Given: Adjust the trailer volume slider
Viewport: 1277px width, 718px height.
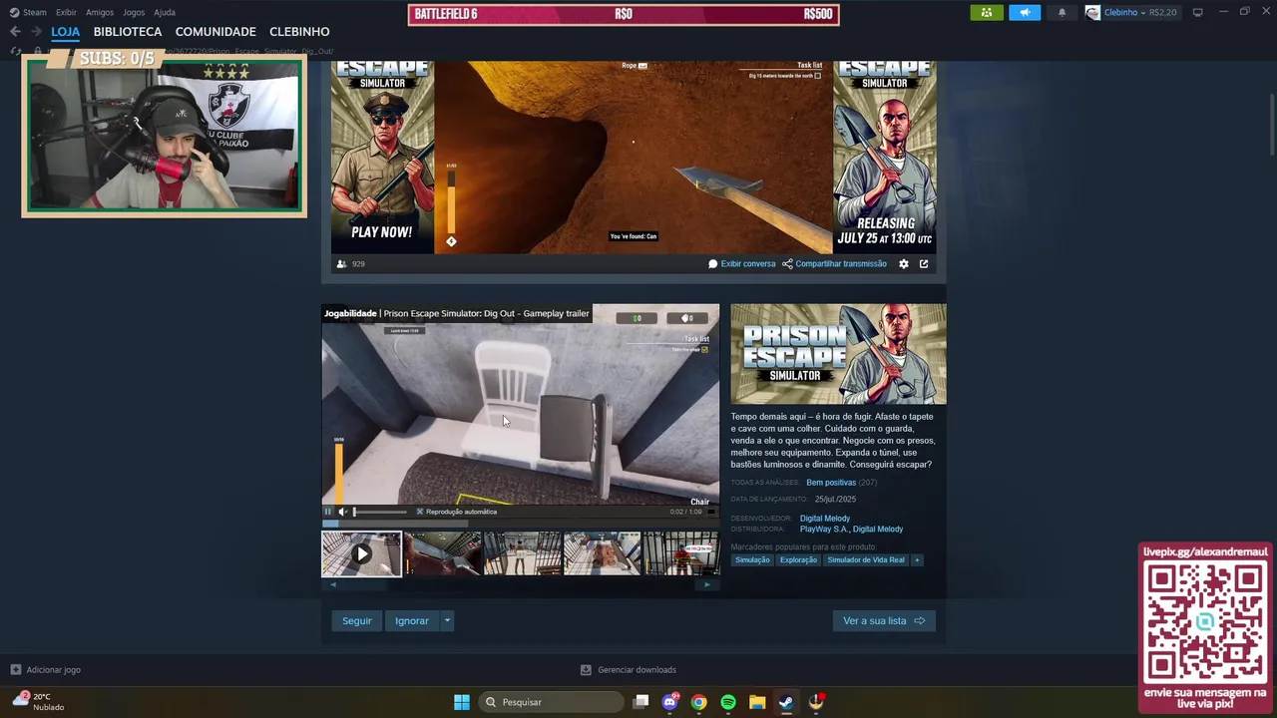Looking at the screenshot, I should 379,512.
